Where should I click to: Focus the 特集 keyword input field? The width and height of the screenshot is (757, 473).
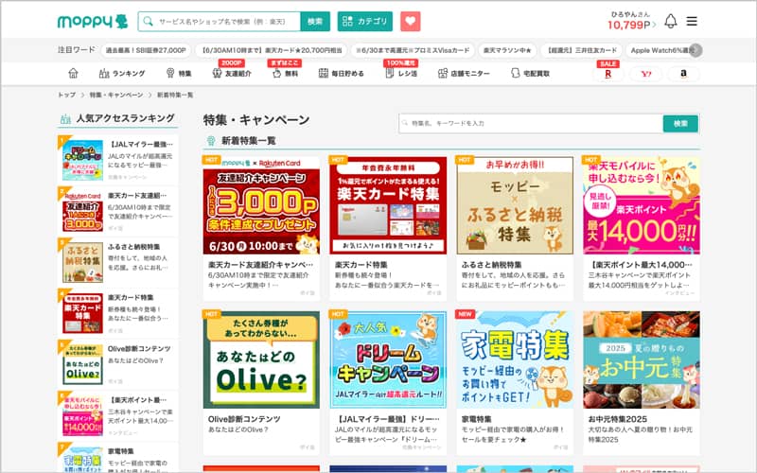click(x=531, y=124)
